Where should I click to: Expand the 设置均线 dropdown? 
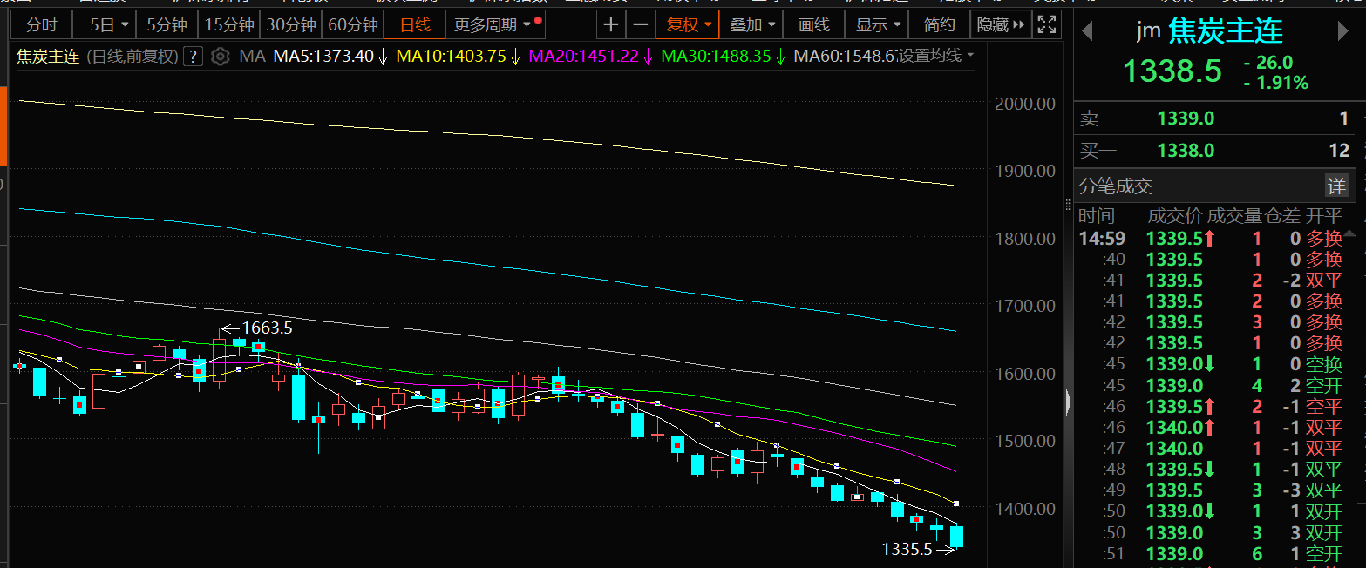936,57
